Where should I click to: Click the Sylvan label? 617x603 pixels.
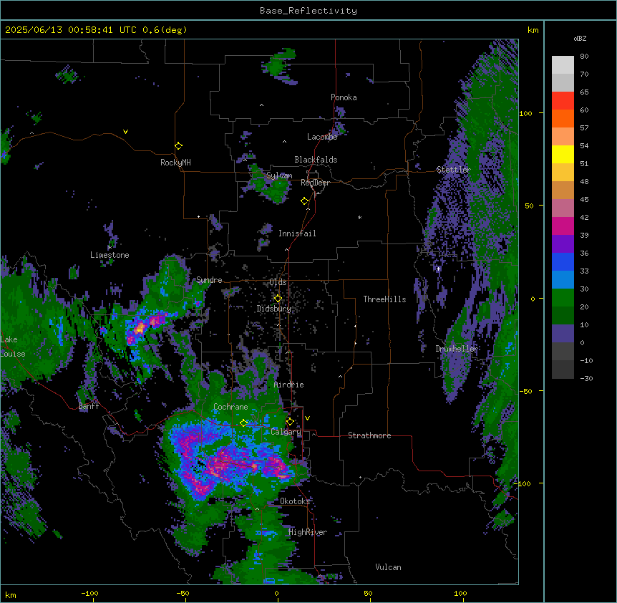279,176
